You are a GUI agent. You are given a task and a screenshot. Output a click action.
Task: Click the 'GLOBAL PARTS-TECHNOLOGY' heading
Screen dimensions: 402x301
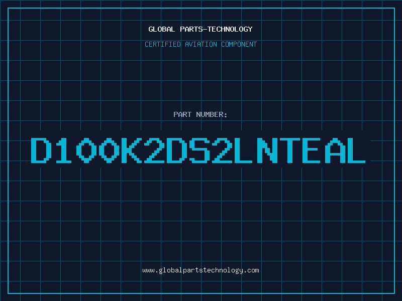pyautogui.click(x=200, y=29)
